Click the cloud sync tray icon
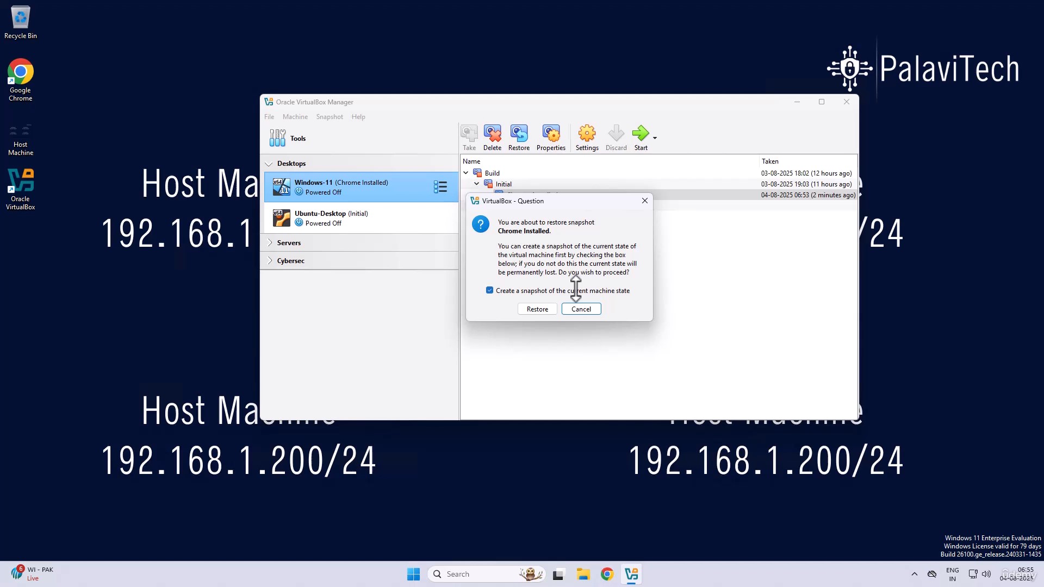 tap(932, 574)
